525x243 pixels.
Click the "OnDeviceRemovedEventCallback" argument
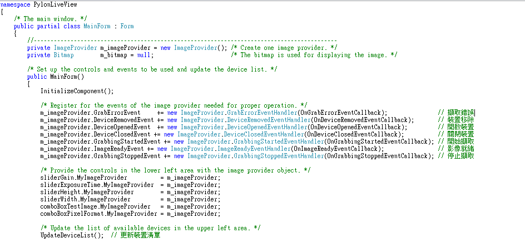[360, 120]
